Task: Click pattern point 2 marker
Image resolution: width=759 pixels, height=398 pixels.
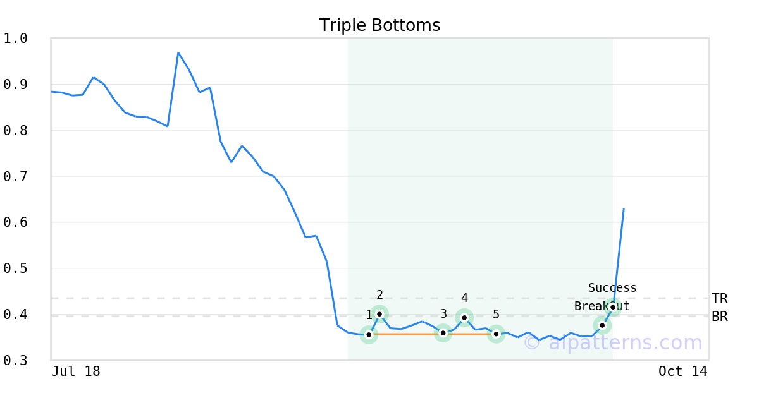Action: pos(379,314)
